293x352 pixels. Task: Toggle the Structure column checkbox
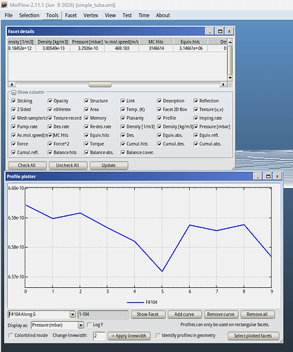[86, 101]
